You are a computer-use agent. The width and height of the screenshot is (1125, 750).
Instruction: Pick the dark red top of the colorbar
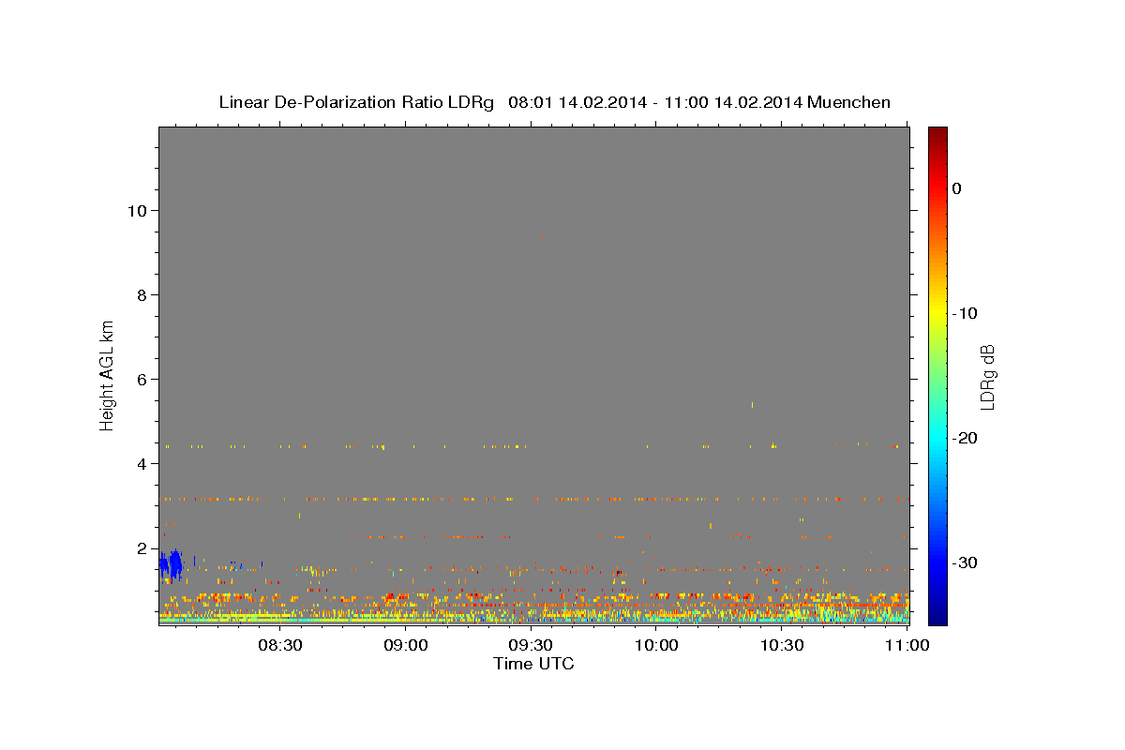coord(937,133)
